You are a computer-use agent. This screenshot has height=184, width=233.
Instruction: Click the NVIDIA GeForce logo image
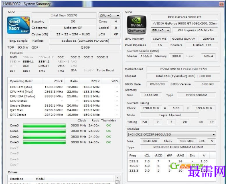(137, 24)
